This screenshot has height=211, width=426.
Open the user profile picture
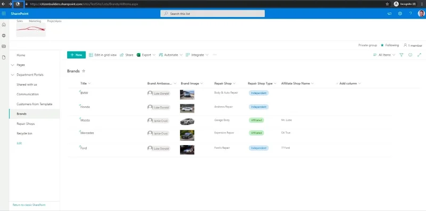click(x=421, y=14)
